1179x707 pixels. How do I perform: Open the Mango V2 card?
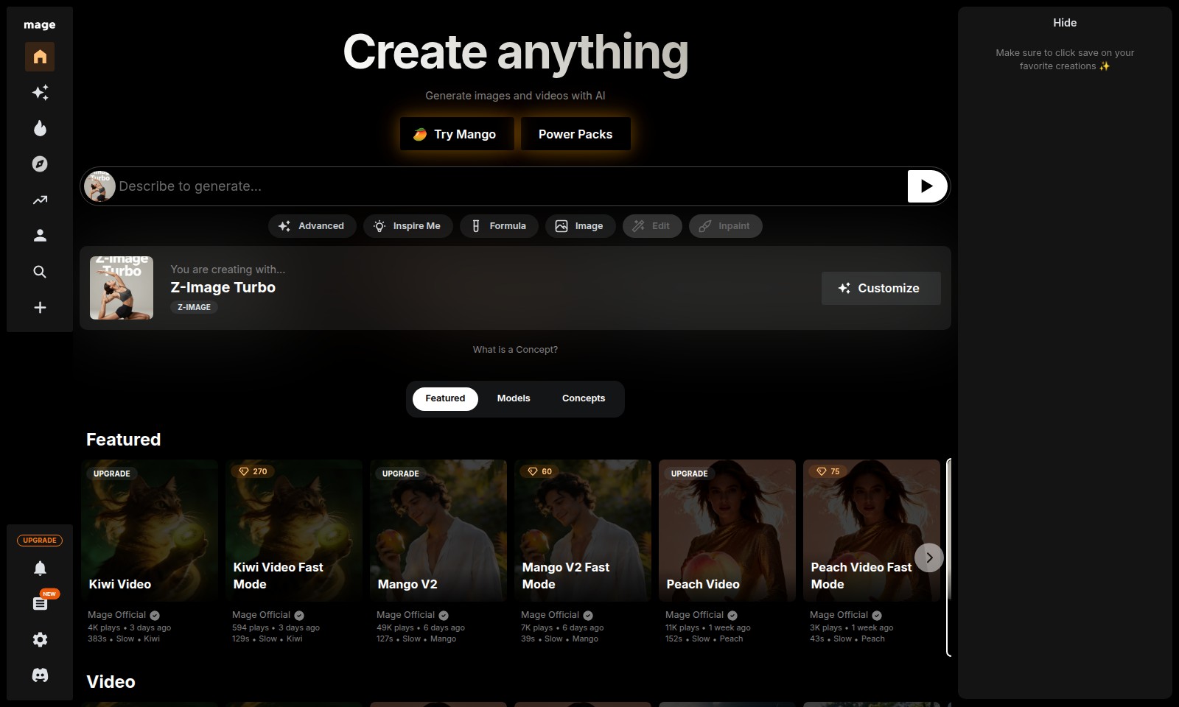pyautogui.click(x=438, y=530)
